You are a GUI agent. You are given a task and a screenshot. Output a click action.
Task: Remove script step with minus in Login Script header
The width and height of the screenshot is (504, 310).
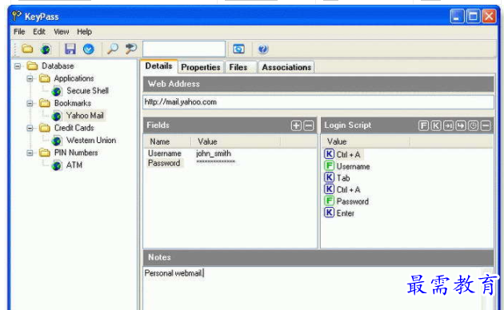click(x=486, y=125)
